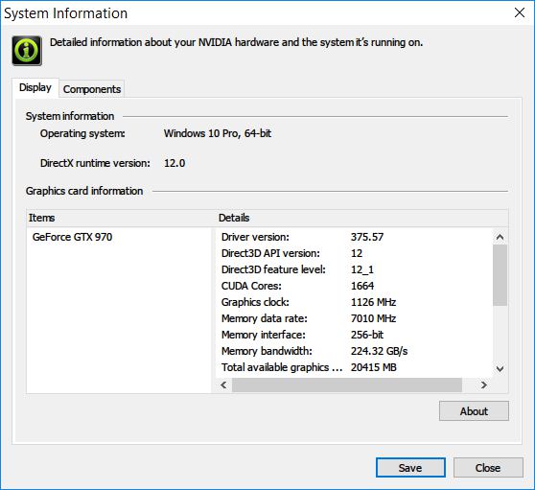This screenshot has width=535, height=490.
Task: Click the Save button
Action: point(410,468)
